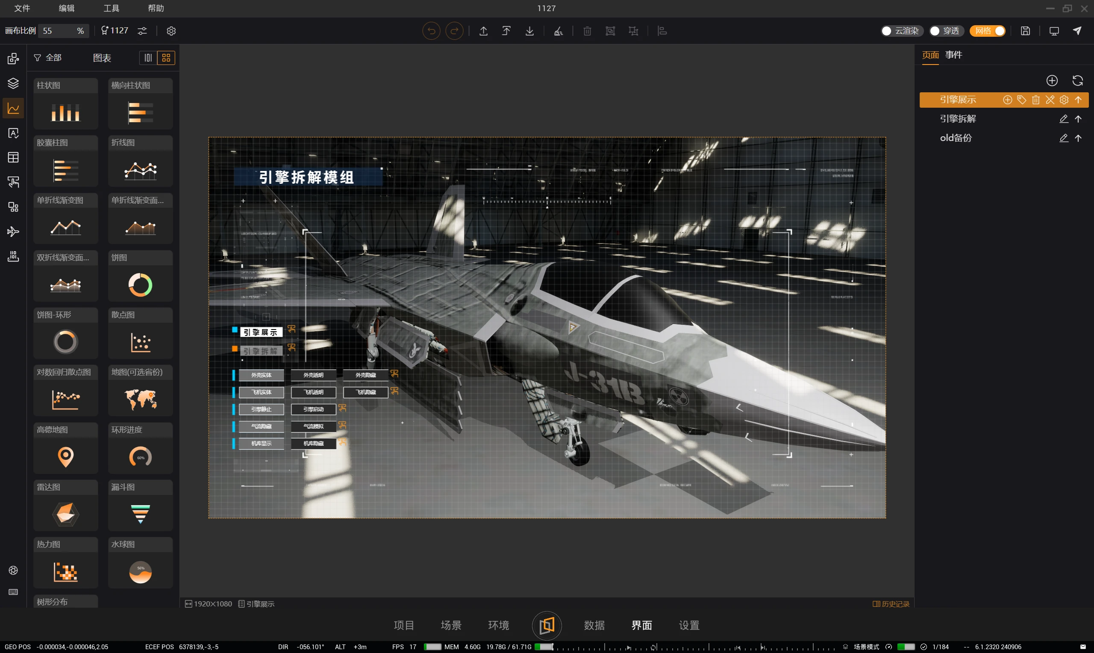Screen dimensions: 1094x653
Task: Select the 饼图 chart thumbnail
Action: click(x=140, y=285)
